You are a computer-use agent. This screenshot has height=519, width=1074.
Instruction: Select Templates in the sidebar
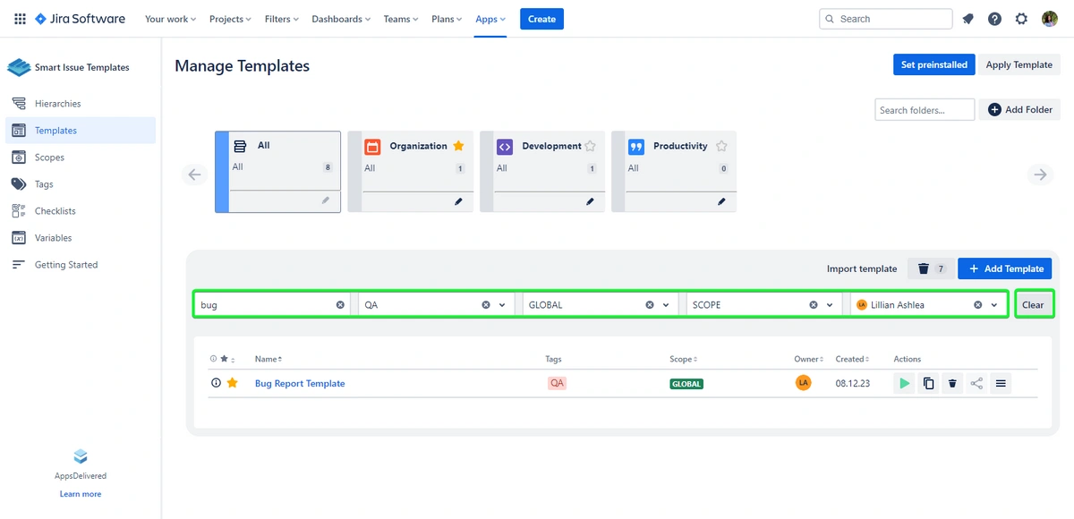point(81,131)
